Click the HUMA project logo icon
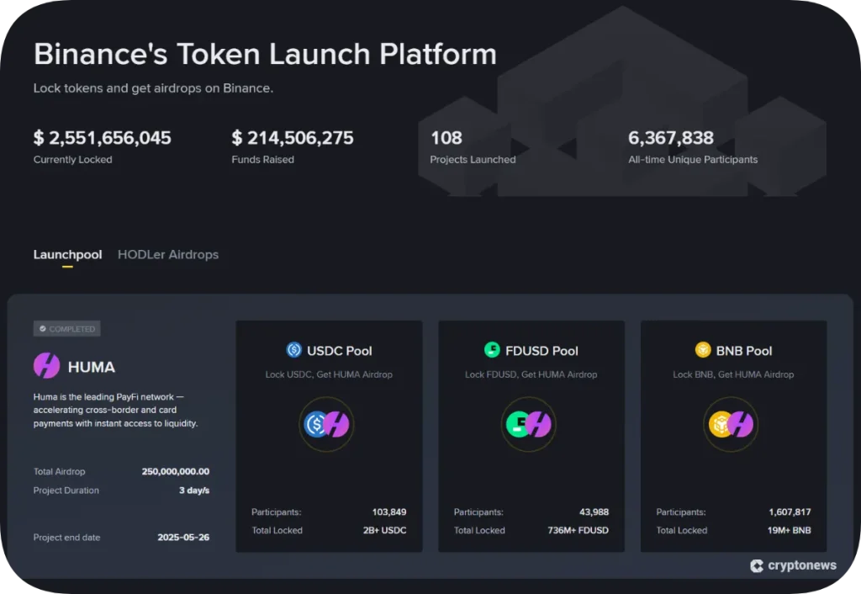861x594 pixels. click(x=47, y=366)
